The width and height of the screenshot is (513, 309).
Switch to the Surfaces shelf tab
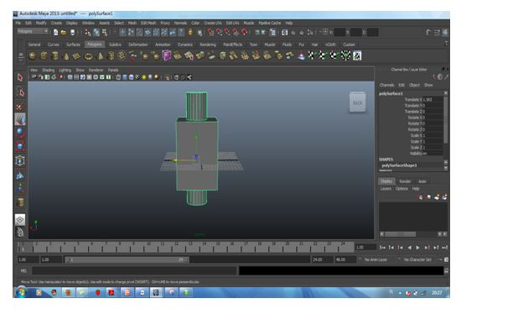pos(73,45)
